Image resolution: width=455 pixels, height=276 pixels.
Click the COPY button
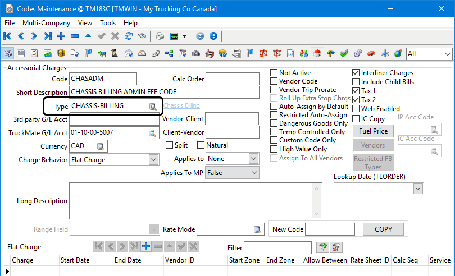tap(383, 229)
